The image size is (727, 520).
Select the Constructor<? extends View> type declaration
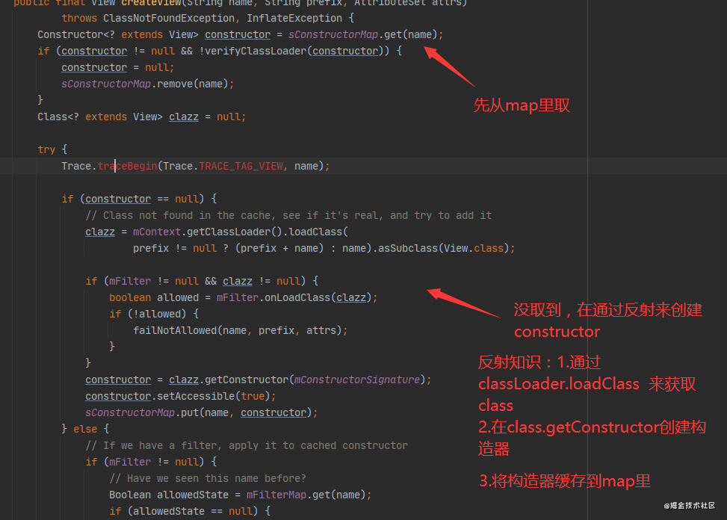118,35
